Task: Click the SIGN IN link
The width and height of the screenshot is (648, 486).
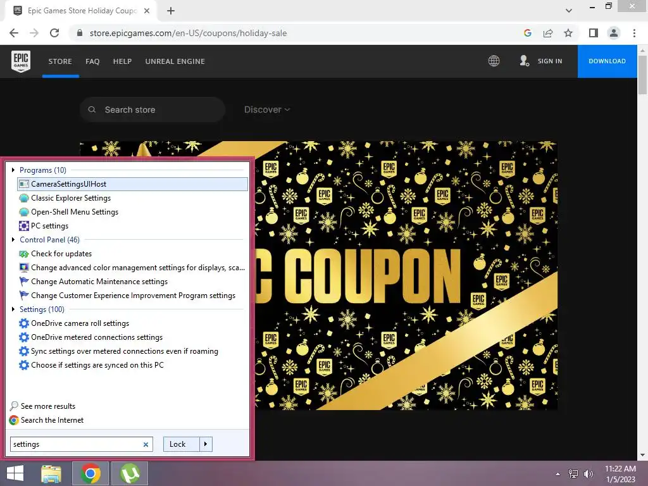Action: click(550, 61)
